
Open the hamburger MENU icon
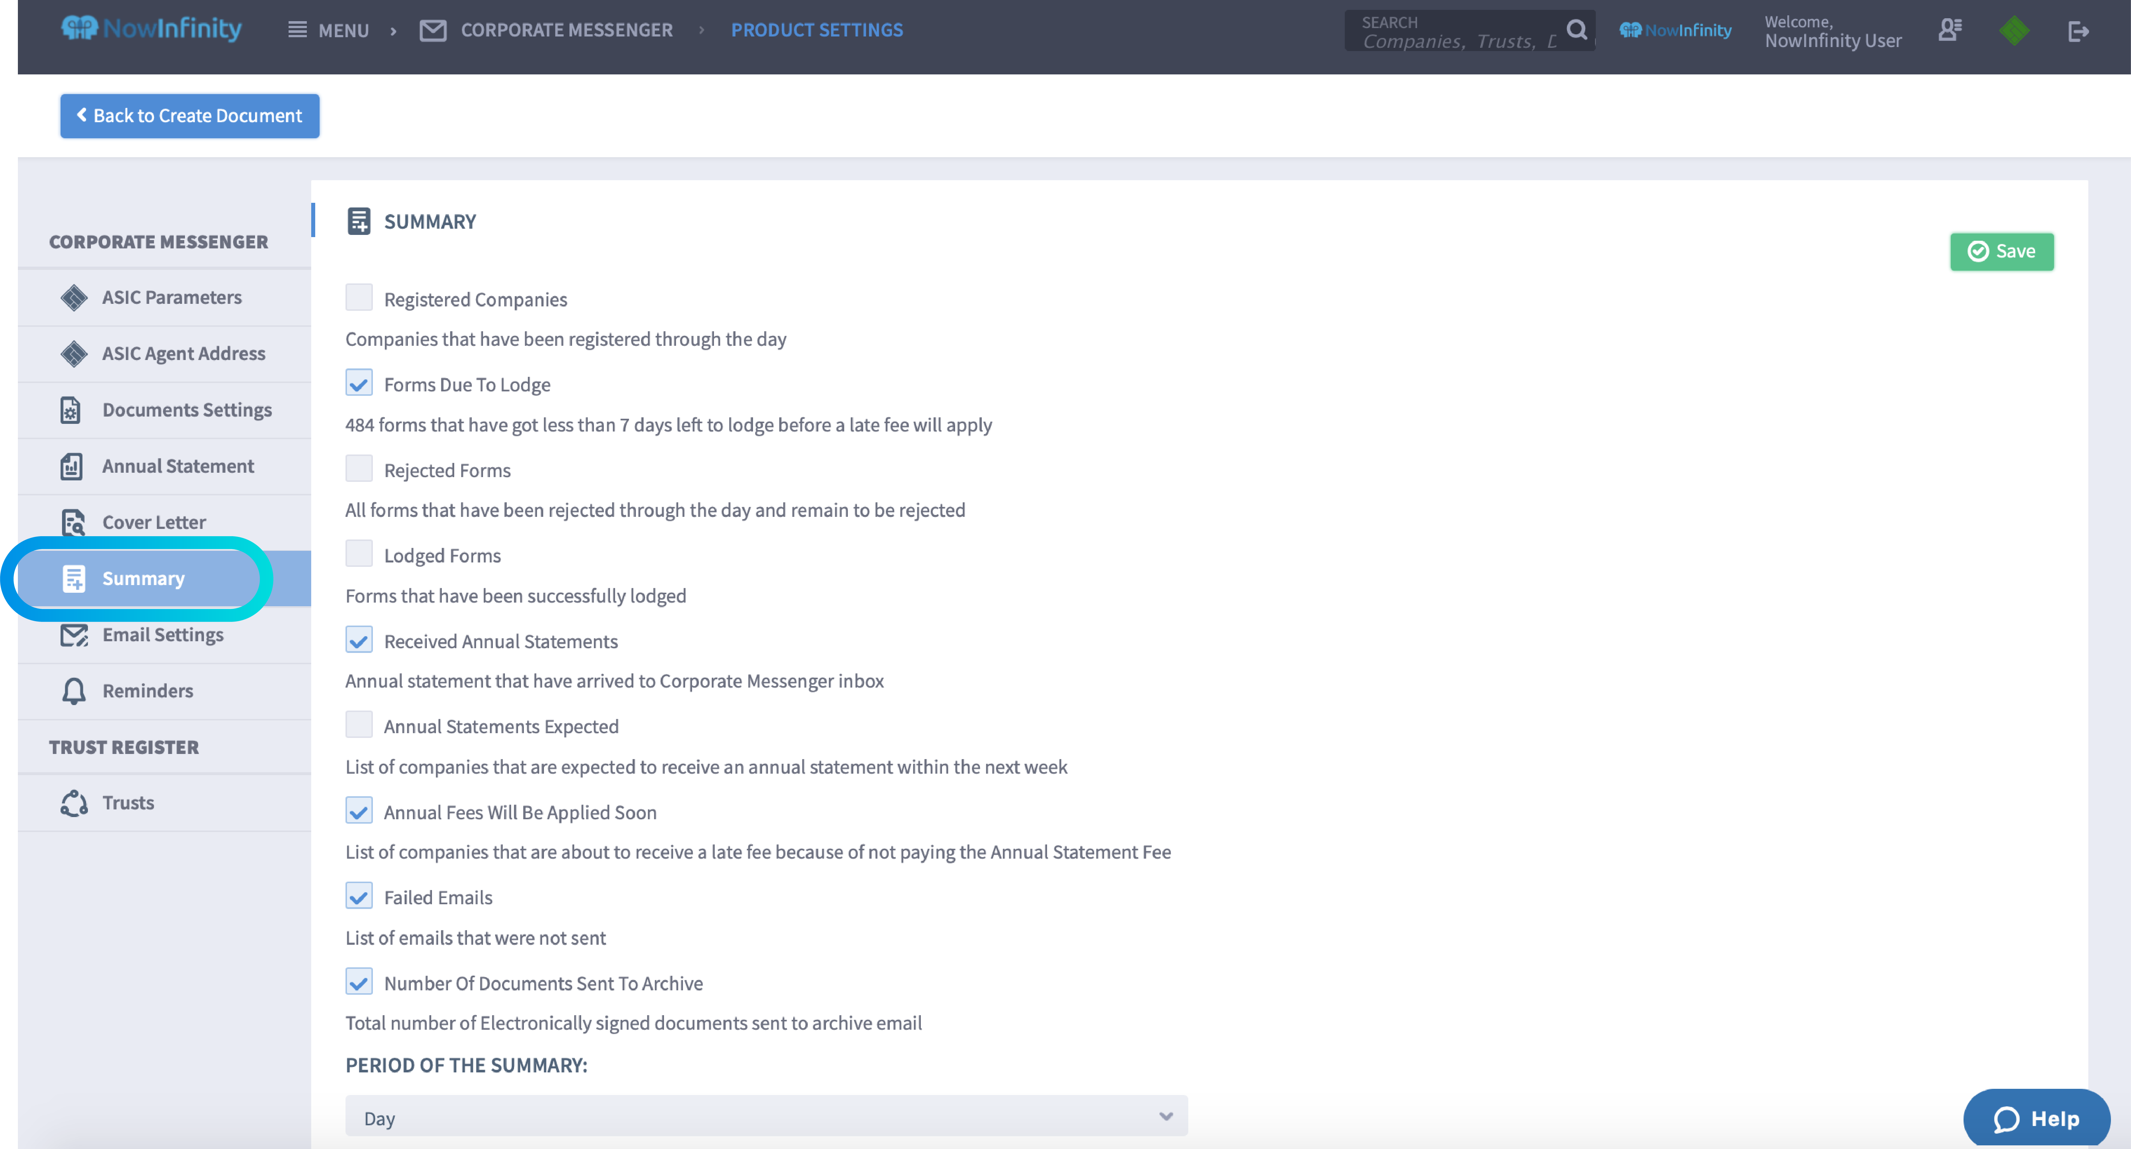297,30
